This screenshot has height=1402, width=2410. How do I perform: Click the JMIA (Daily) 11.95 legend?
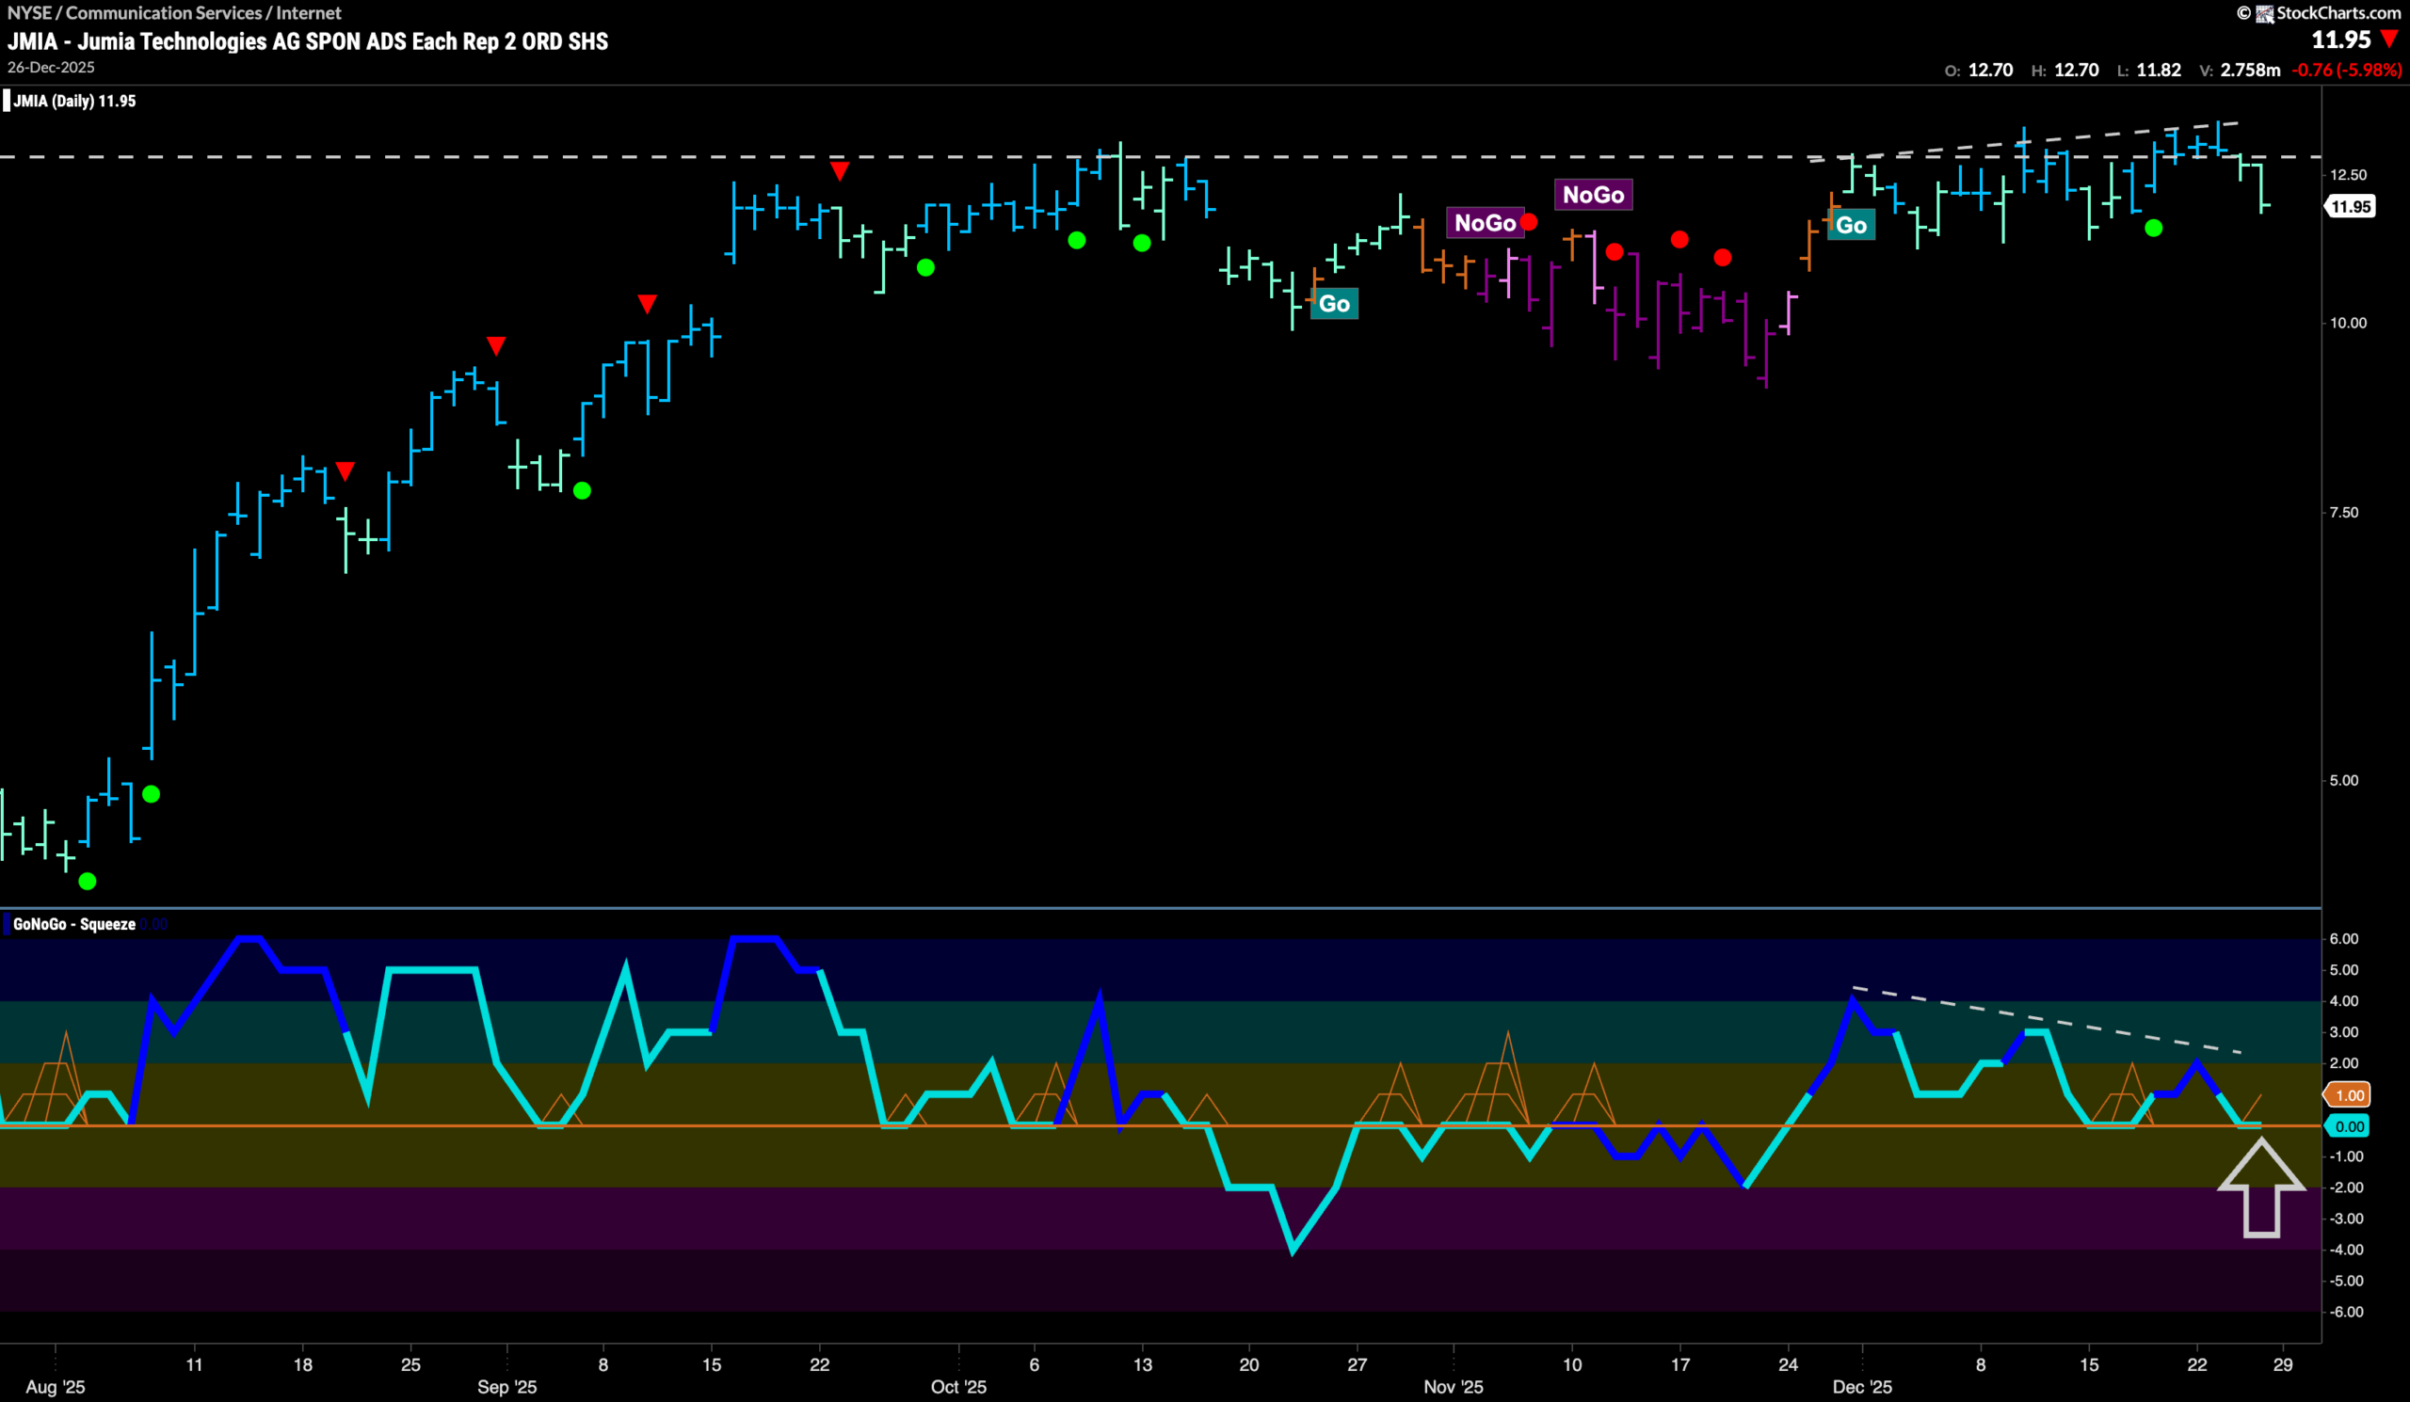click(73, 102)
